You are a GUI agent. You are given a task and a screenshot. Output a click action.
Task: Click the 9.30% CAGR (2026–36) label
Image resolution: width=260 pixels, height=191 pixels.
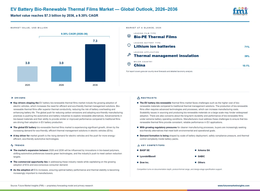pyautogui.click(x=74, y=34)
